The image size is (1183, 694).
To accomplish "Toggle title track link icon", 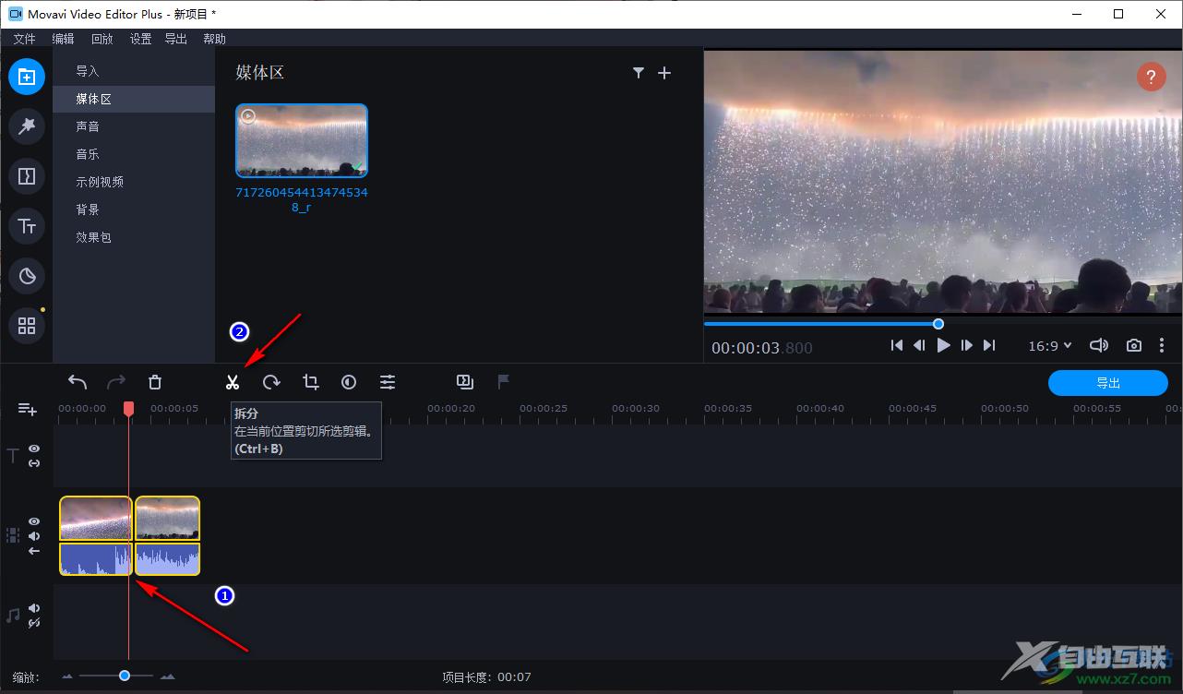I will 34,463.
